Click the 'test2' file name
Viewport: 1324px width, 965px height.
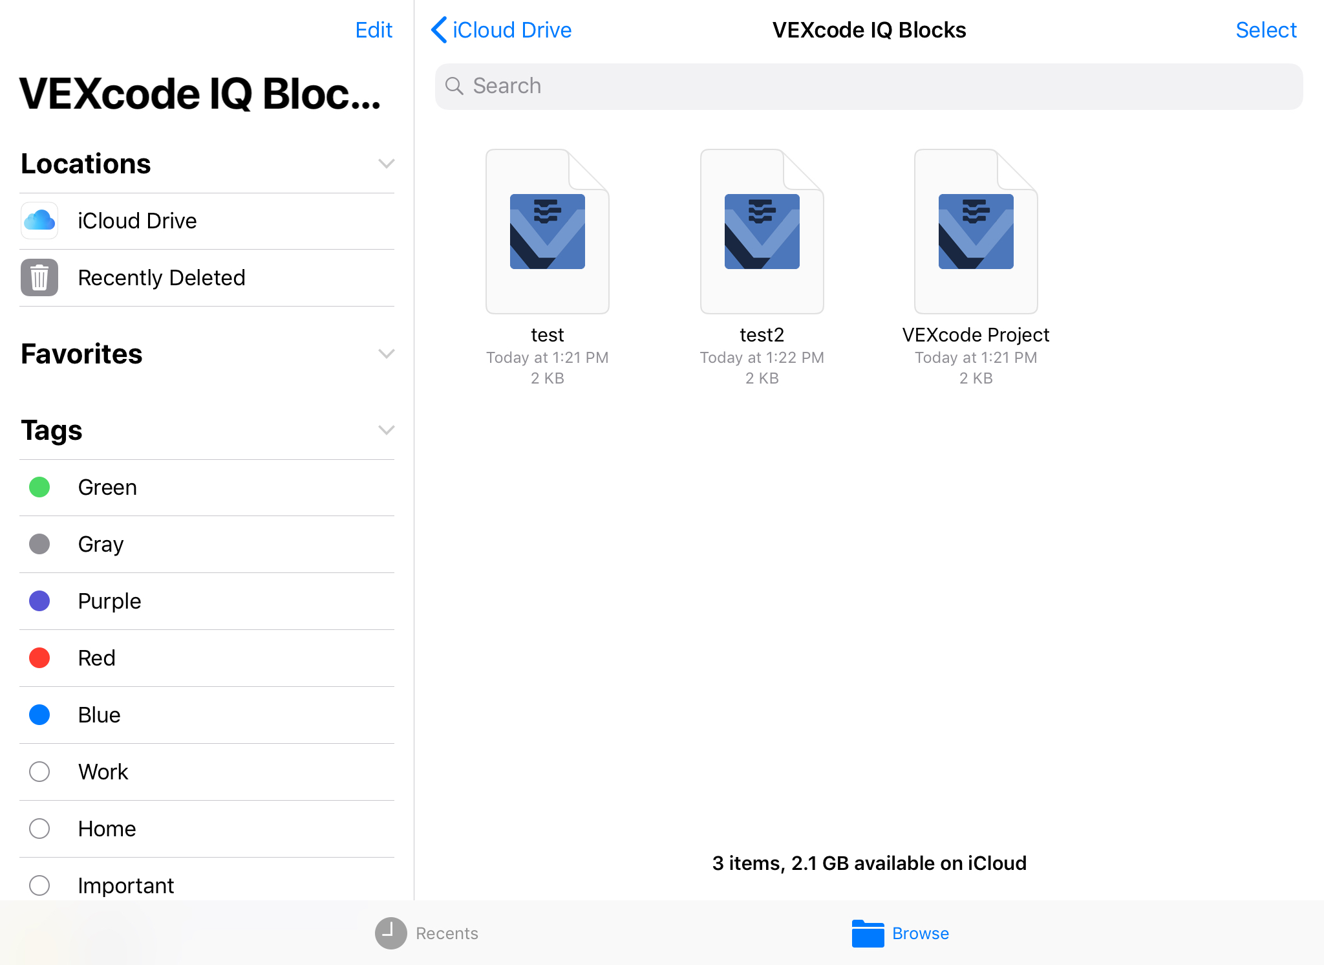point(762,335)
